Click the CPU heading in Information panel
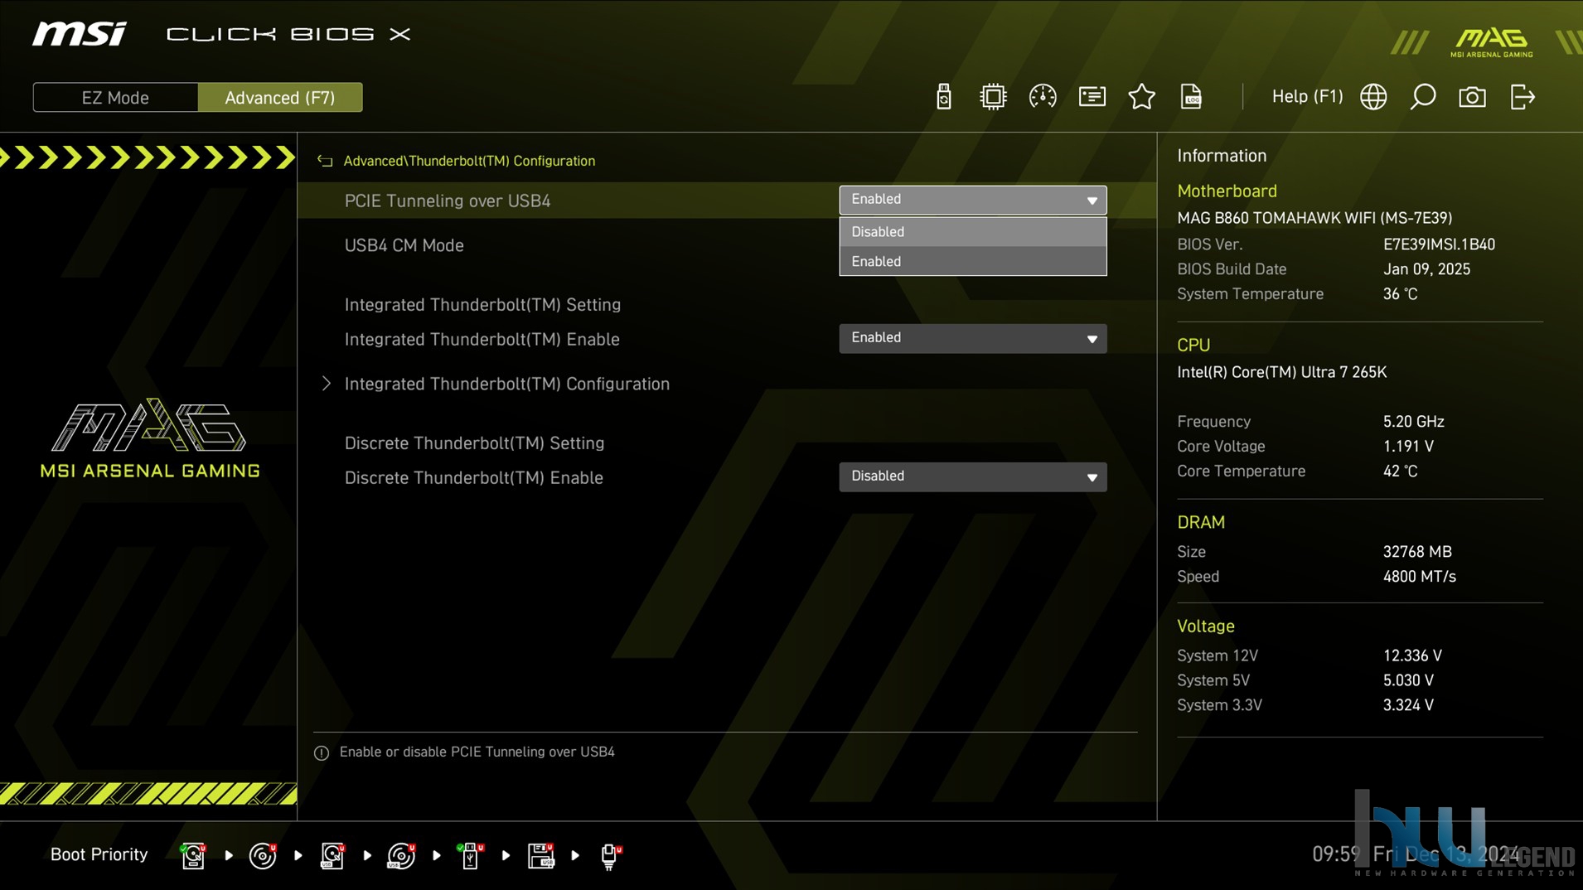Viewport: 1583px width, 890px height. coord(1193,346)
